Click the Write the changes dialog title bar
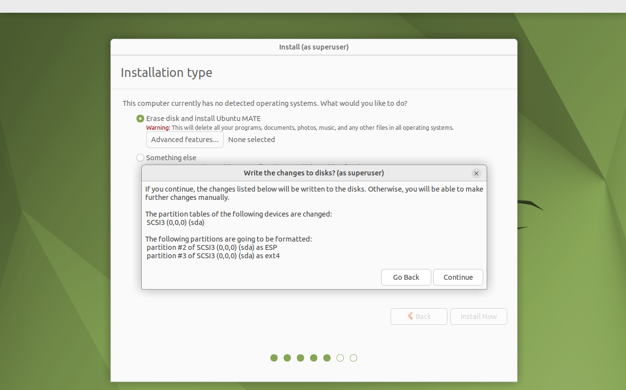The width and height of the screenshot is (626, 390). tap(313, 172)
